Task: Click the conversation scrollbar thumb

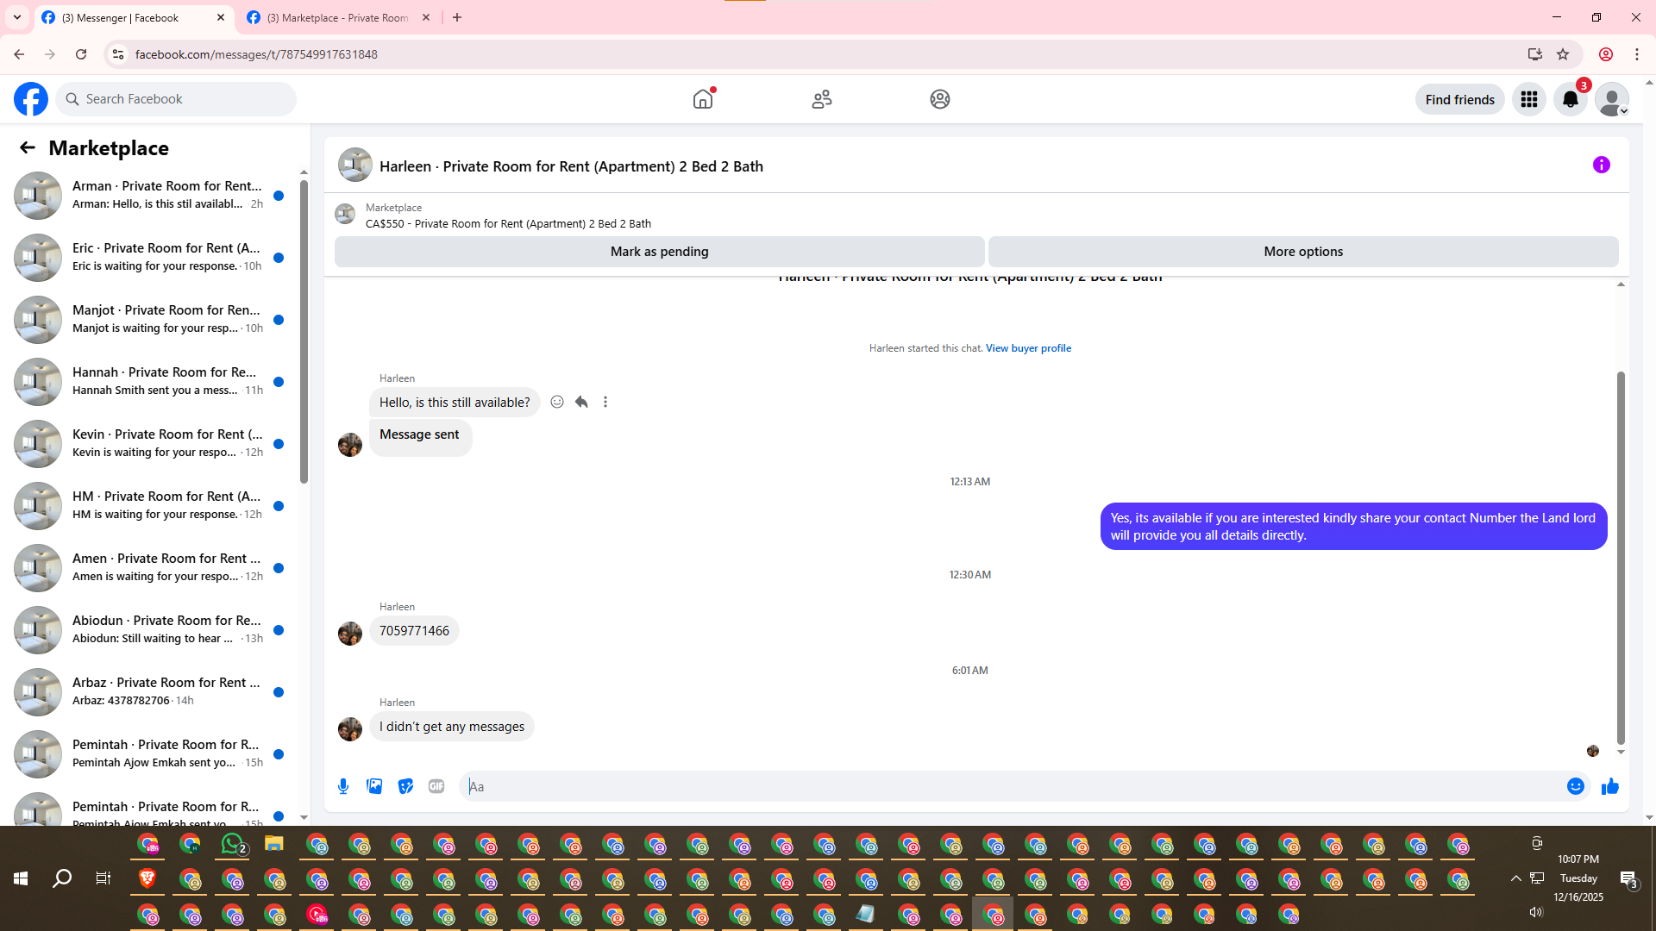Action: point(1621,558)
